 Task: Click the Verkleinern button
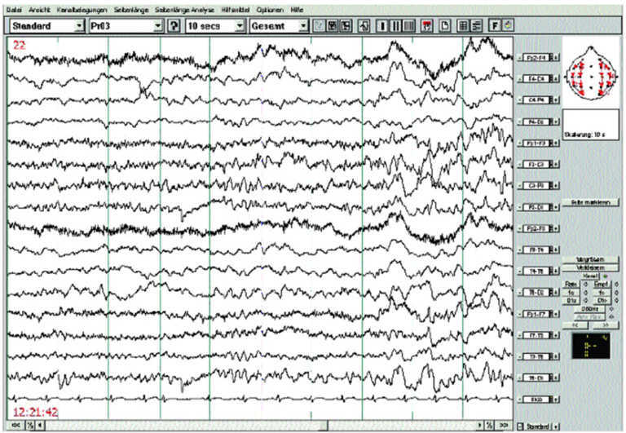[590, 267]
